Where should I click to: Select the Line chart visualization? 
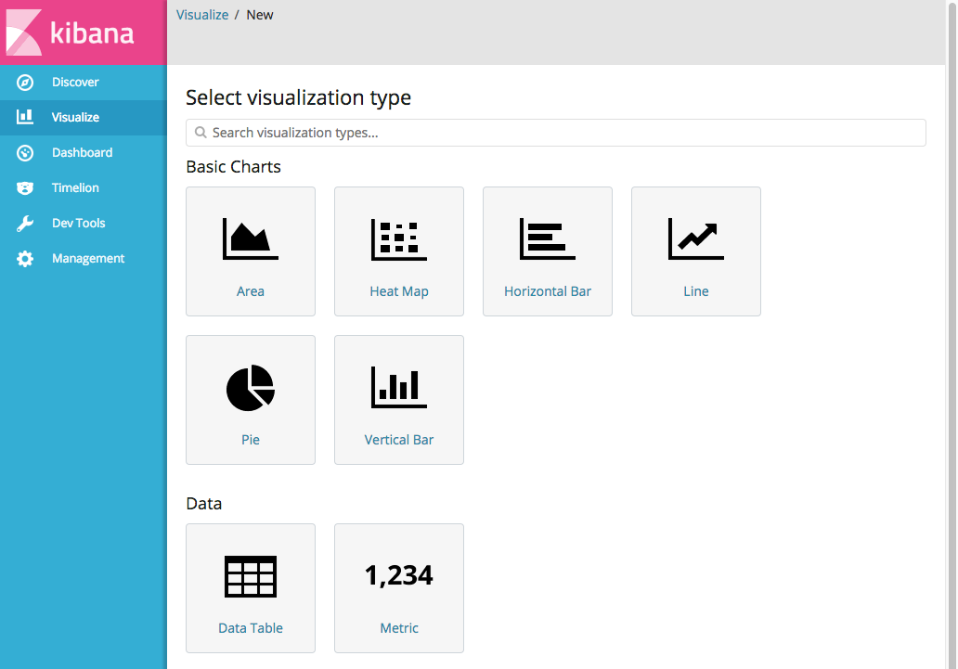coord(696,251)
